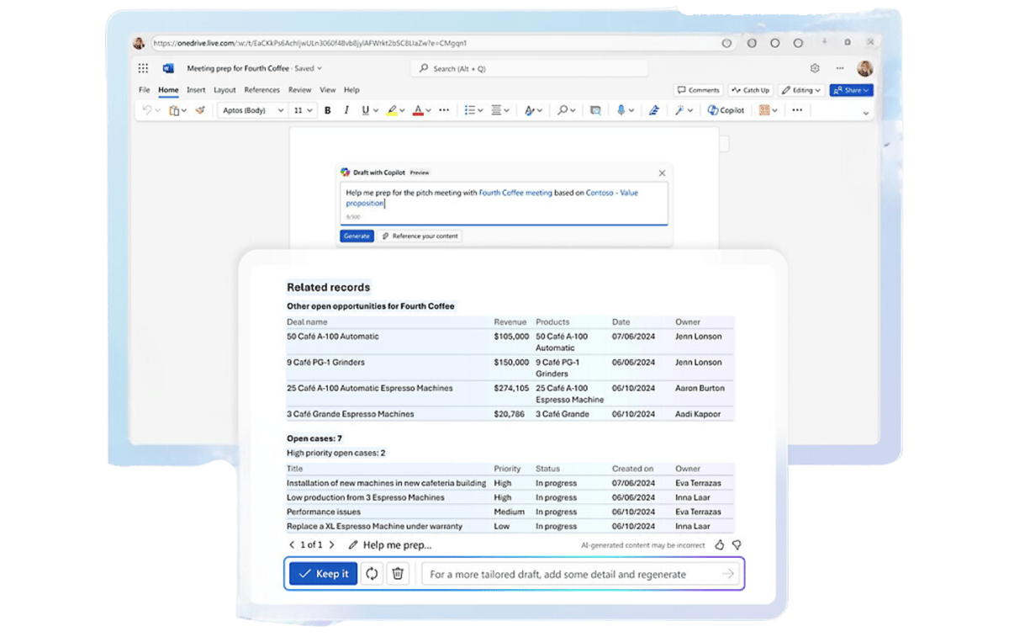Viewport: 1009px width, 637px height.
Task: Close the Draft with Copilot dialog
Action: 662,173
